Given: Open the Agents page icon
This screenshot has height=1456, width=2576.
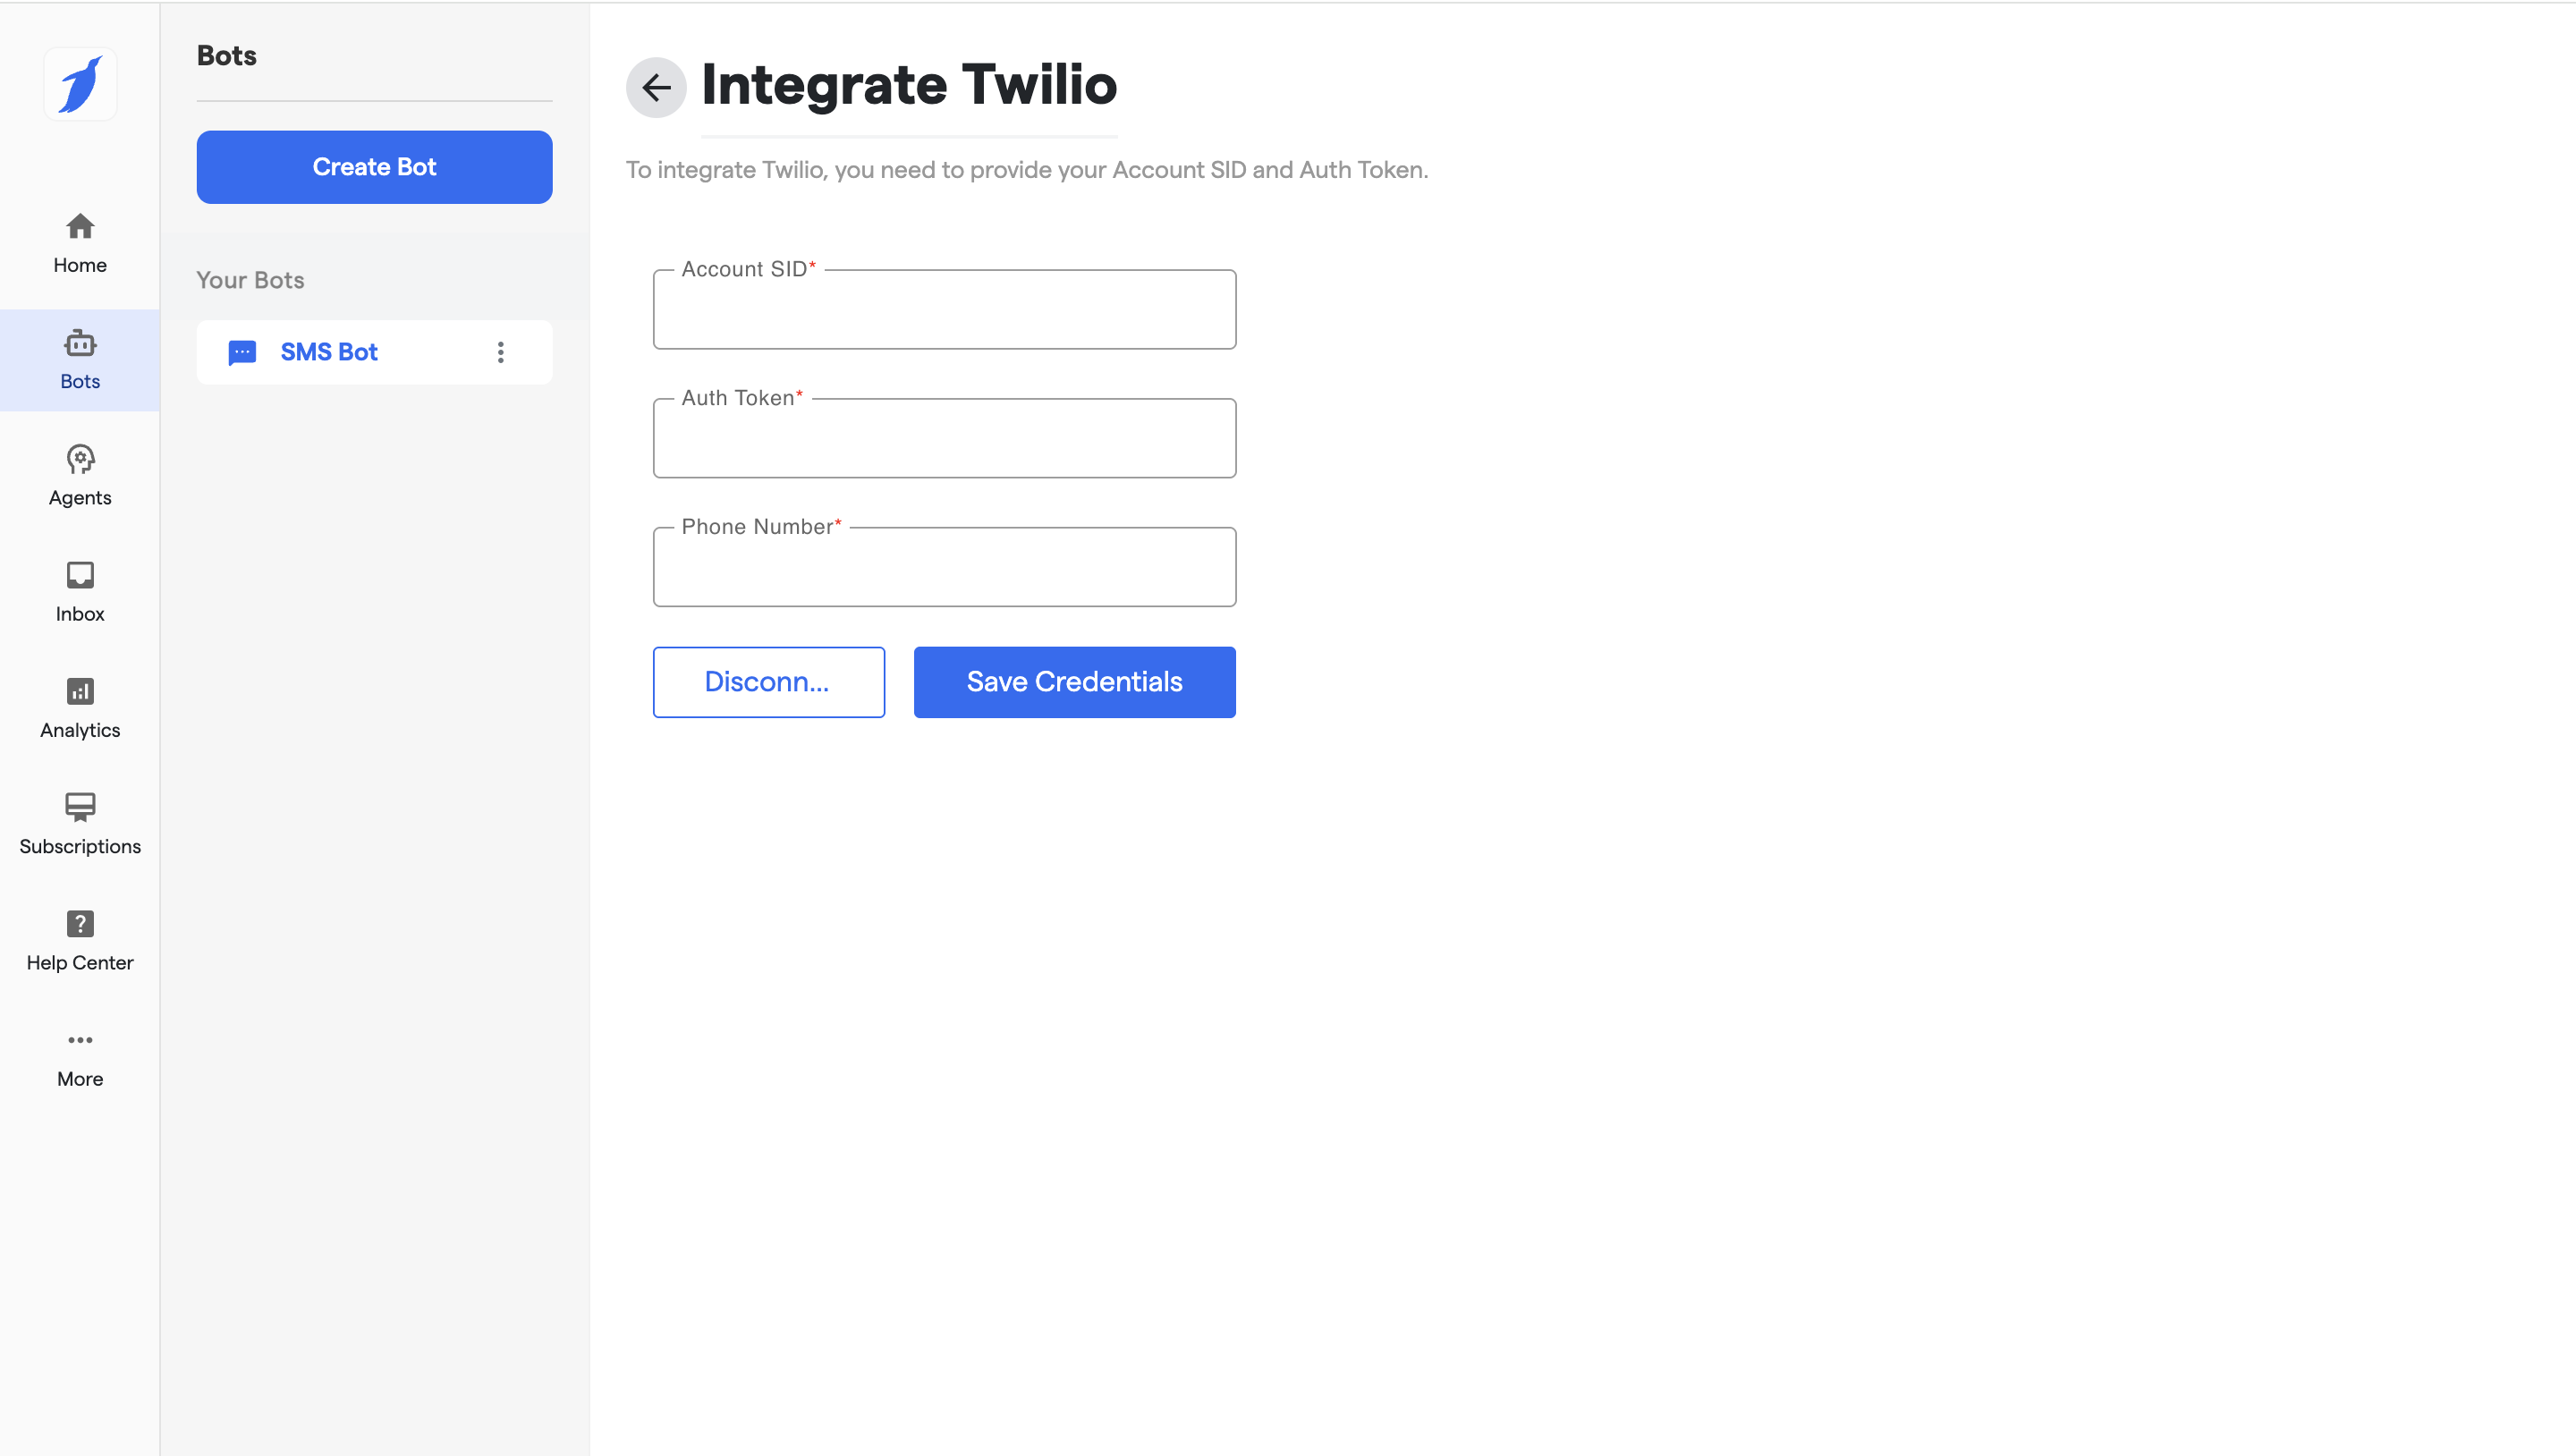Looking at the screenshot, I should 80,460.
